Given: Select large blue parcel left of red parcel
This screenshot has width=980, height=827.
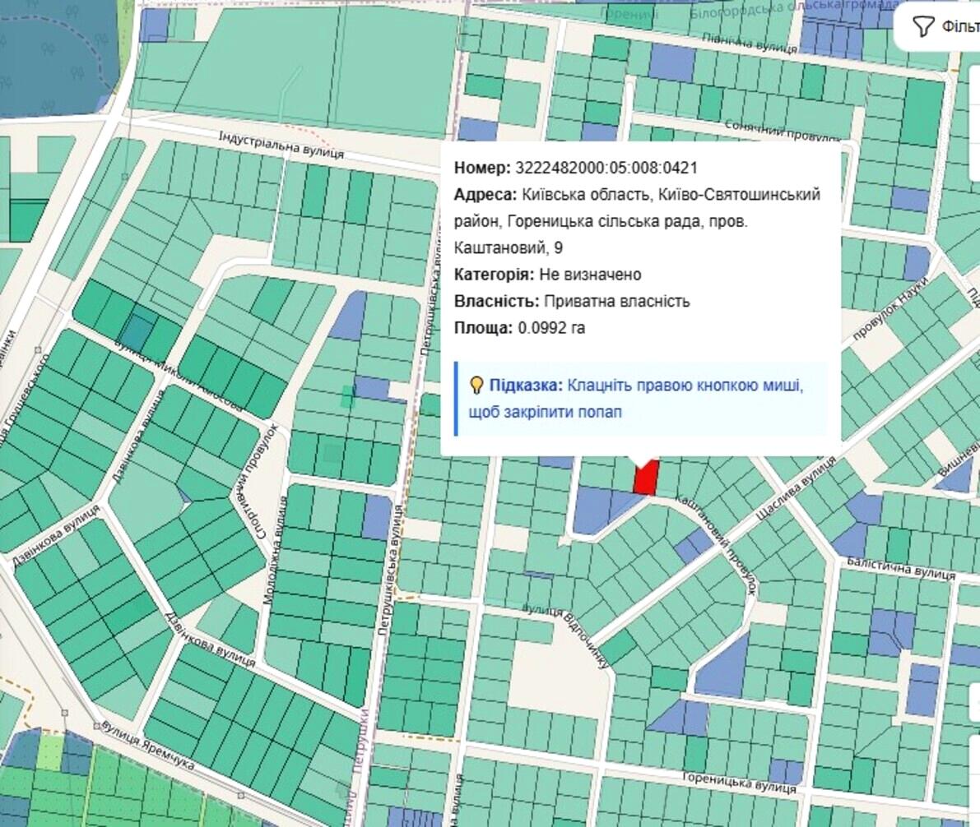Looking at the screenshot, I should tap(594, 509).
